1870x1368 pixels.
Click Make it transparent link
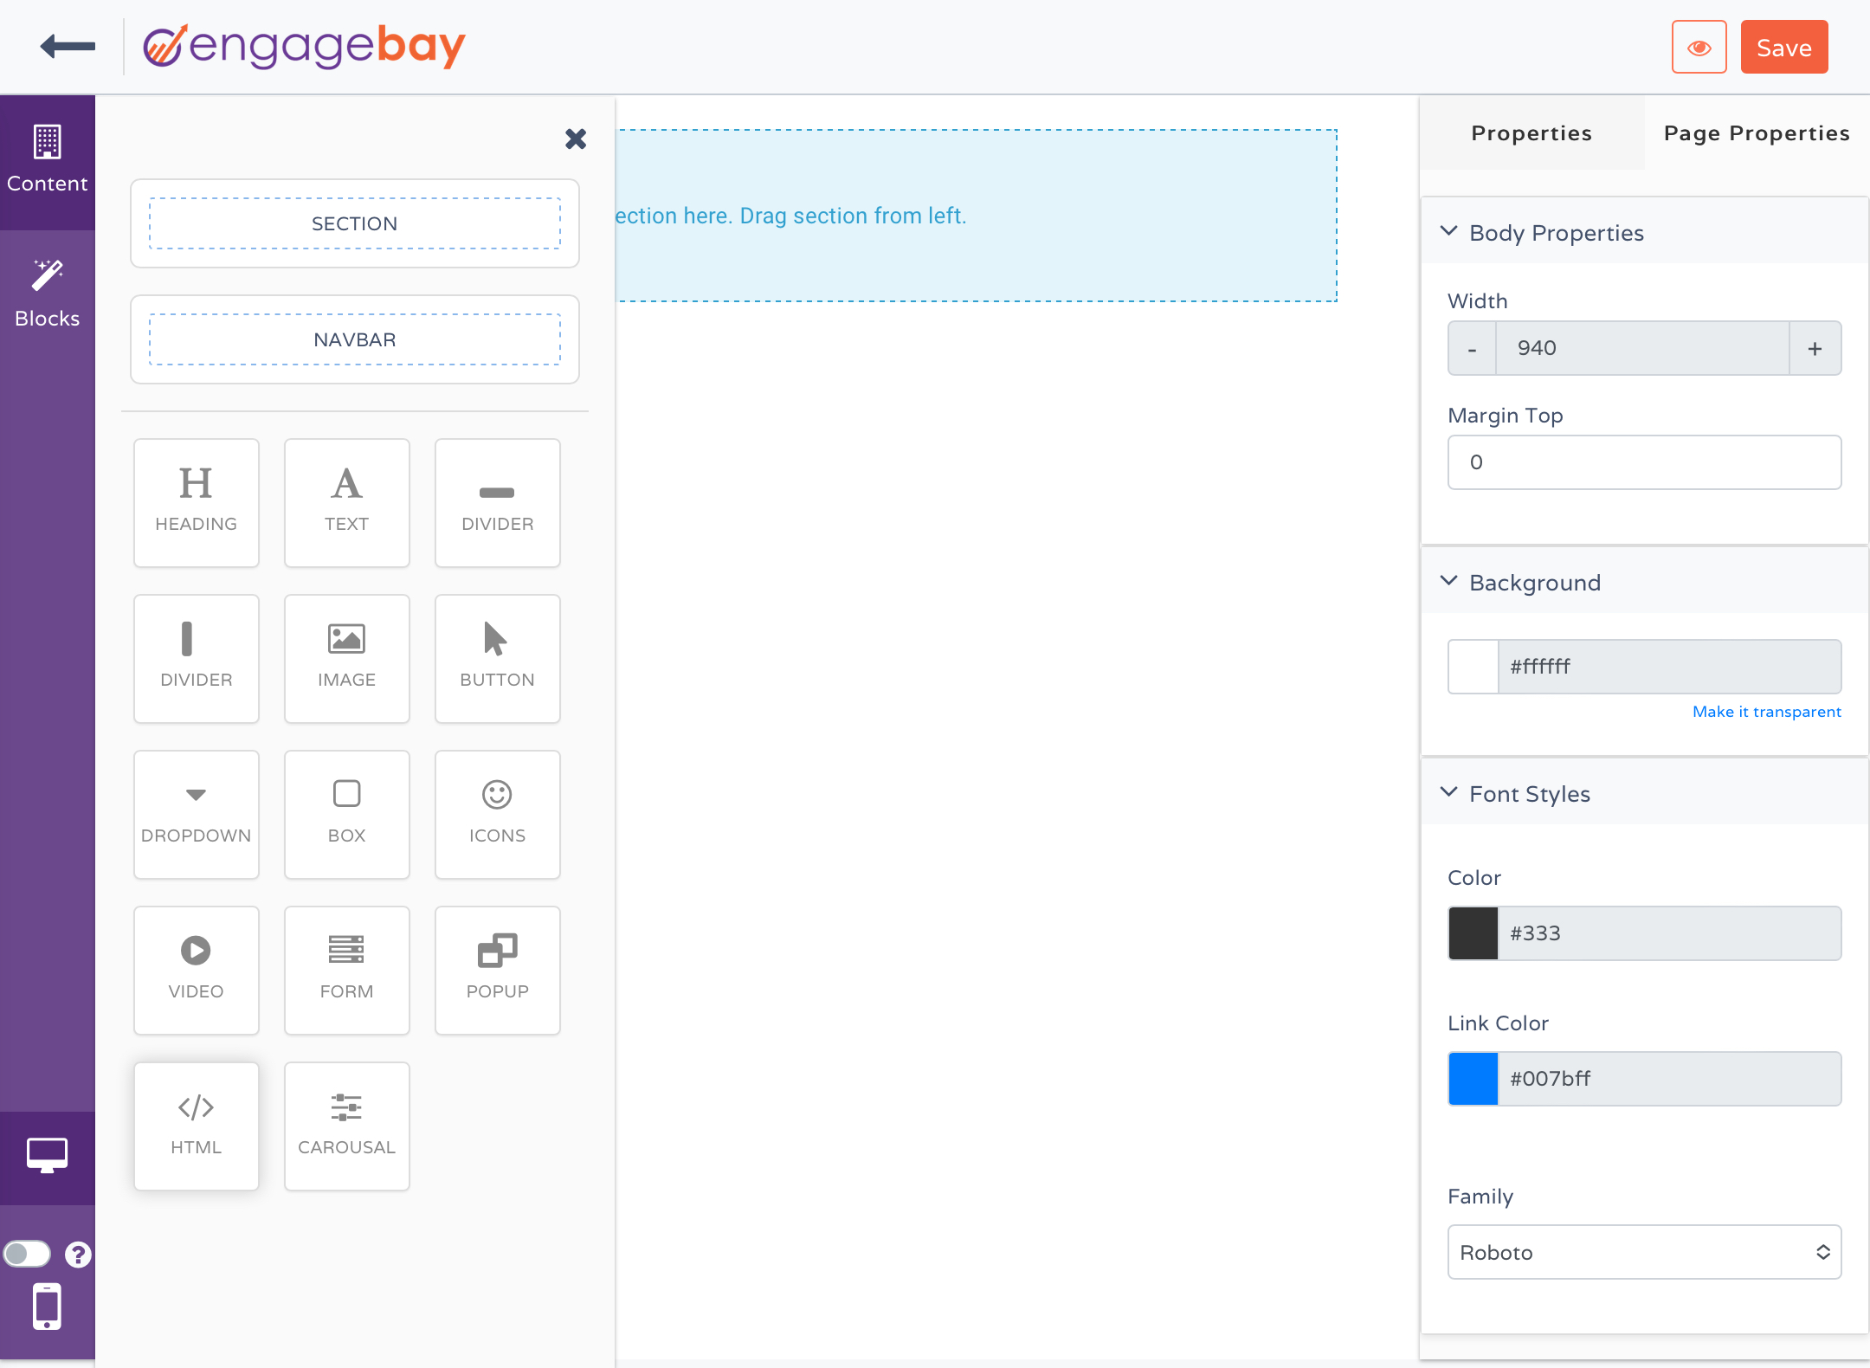[1767, 712]
